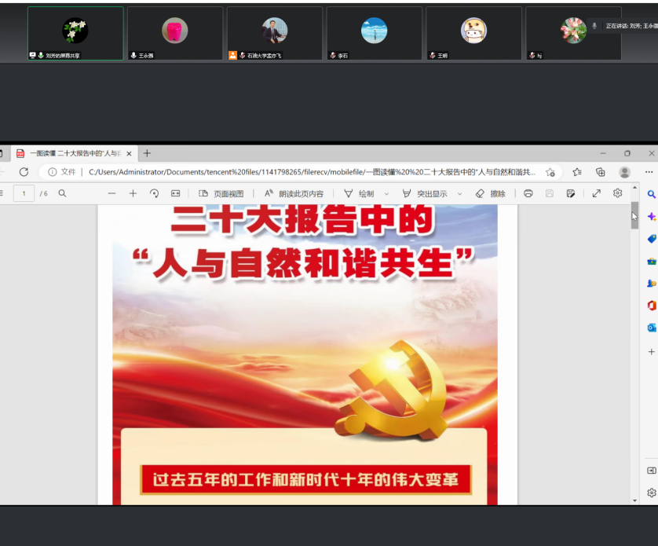Click the zoom in plus icon
Screen dimensions: 658x546
(x=133, y=193)
